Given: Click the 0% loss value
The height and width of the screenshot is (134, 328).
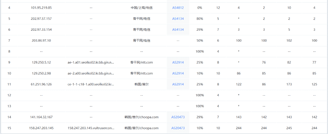Looking at the screenshot, I should tap(200, 8).
